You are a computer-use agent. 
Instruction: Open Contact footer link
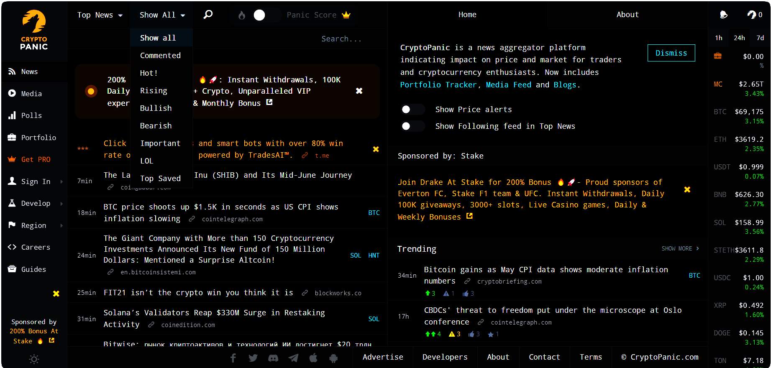coord(544,357)
